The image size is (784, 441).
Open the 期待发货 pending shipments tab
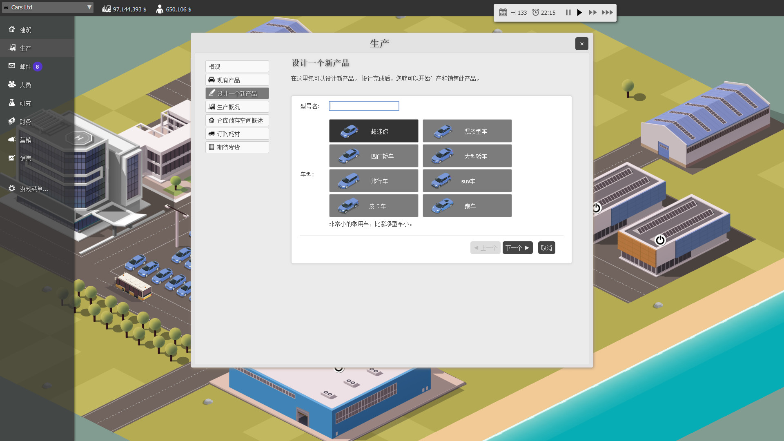point(237,147)
